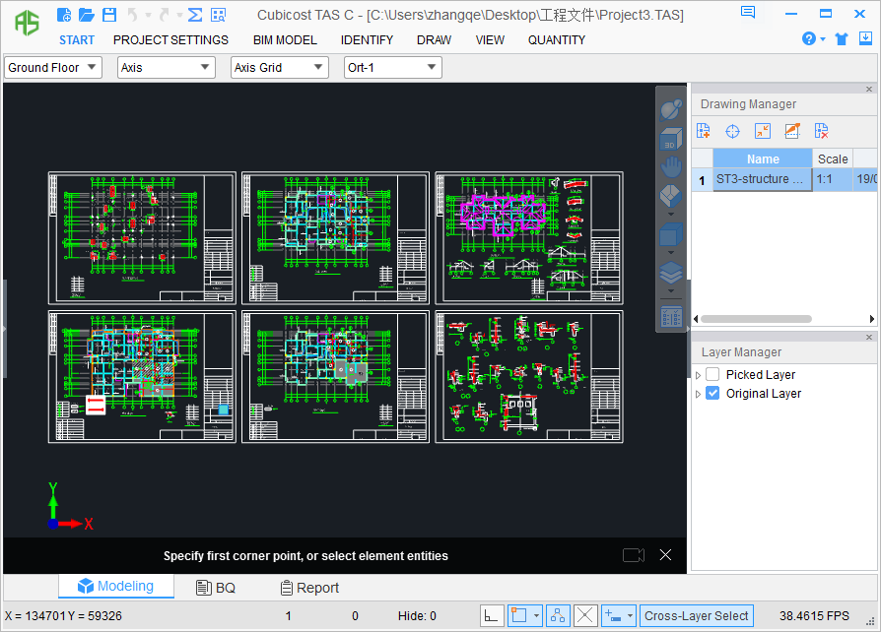Image resolution: width=881 pixels, height=632 pixels.
Task: Click the Sum calculate icon in title bar
Action: pyautogui.click(x=195, y=15)
